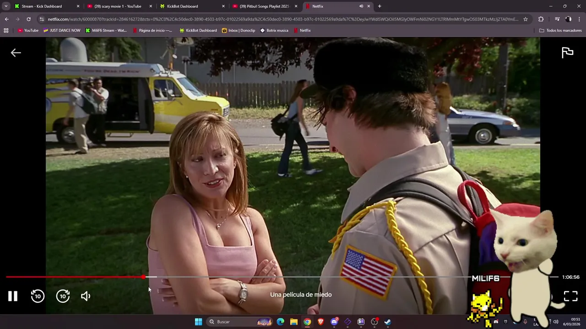The image size is (586, 329).
Task: Skip forward 10 seconds in the player
Action: point(63,296)
